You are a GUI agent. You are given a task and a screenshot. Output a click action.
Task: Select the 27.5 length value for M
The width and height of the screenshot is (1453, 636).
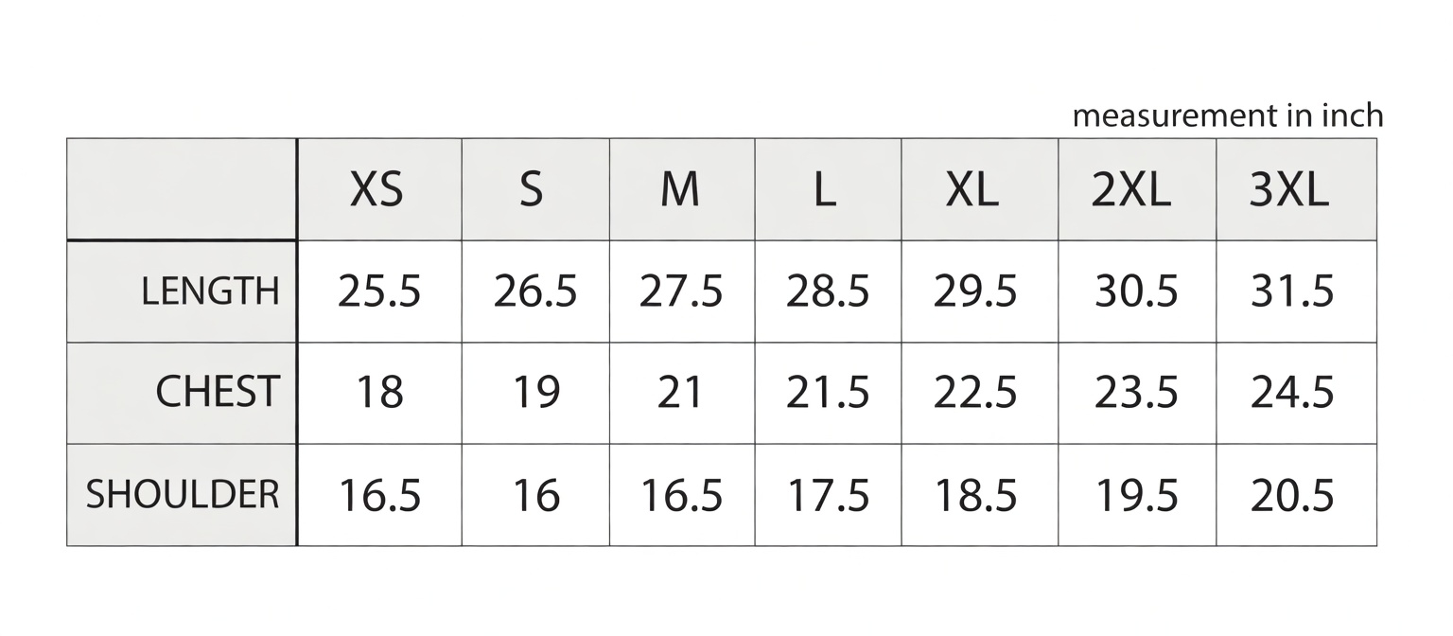coord(681,291)
